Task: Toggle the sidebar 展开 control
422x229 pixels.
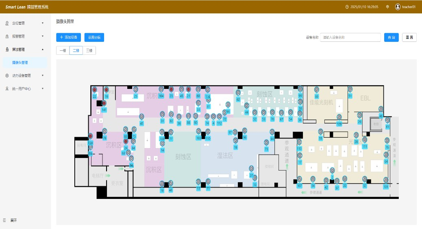Action: point(10,220)
